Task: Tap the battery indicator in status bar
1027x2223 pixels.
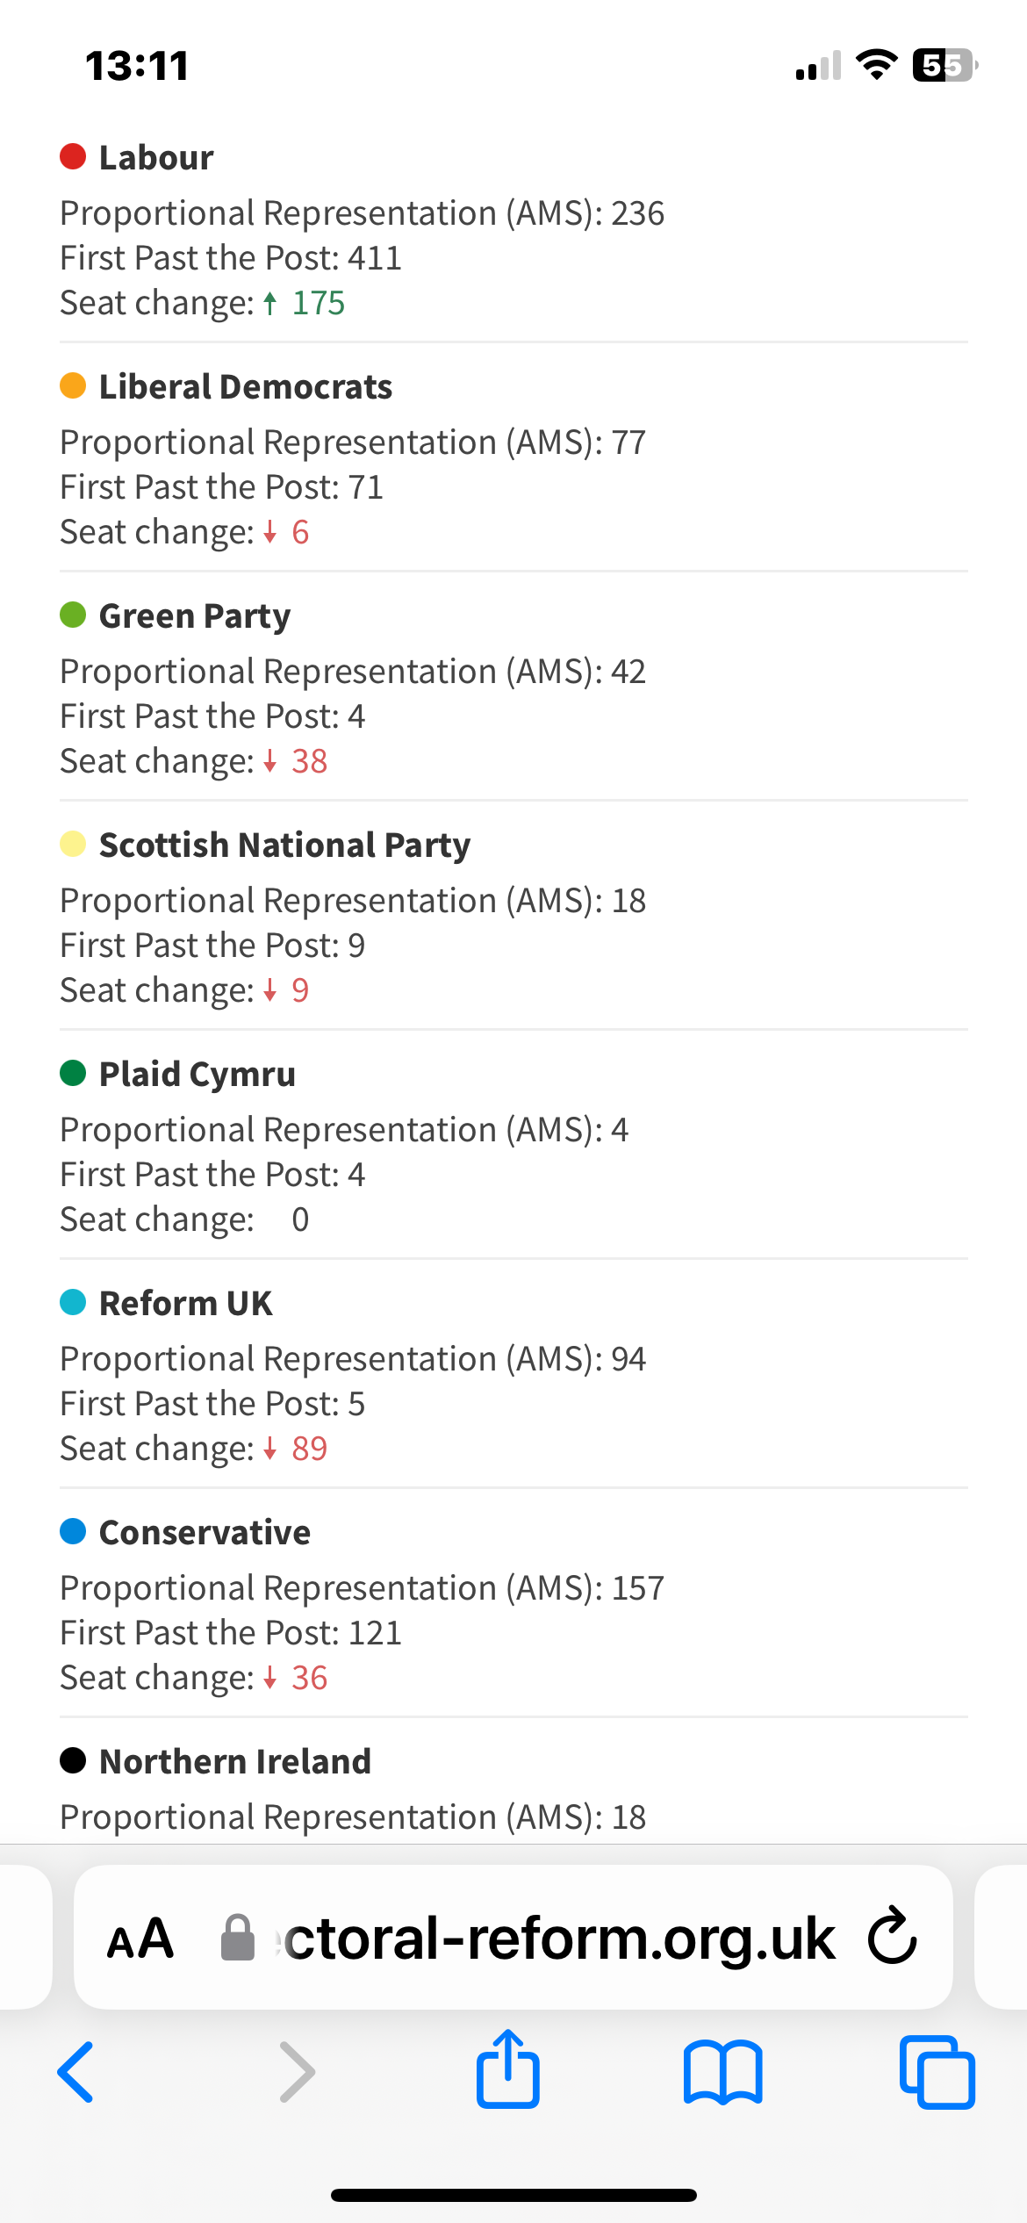Action: [x=944, y=65]
